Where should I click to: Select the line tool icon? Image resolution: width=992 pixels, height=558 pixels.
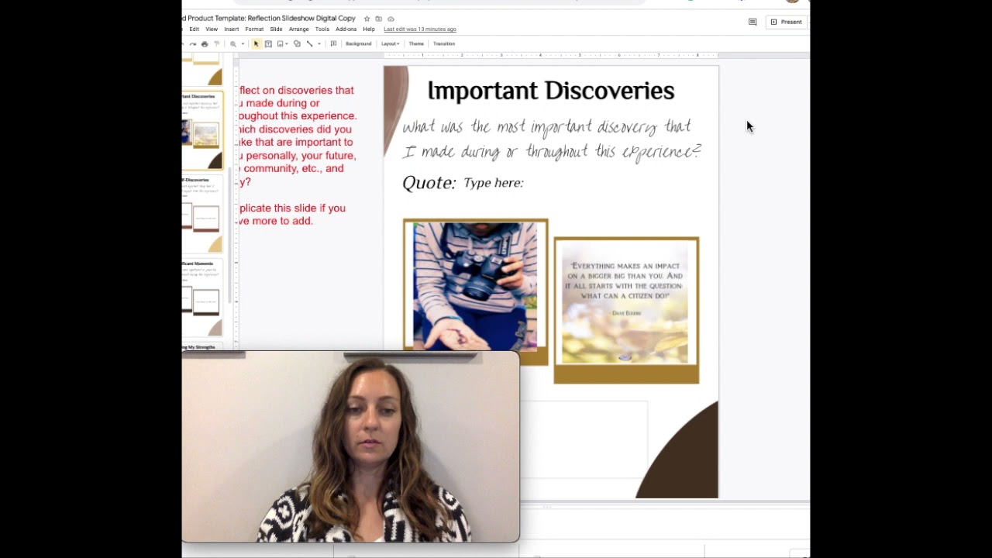pyautogui.click(x=310, y=44)
